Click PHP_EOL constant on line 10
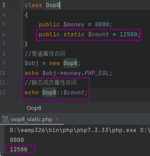Screen dimensions: 150x156 pos(96,73)
